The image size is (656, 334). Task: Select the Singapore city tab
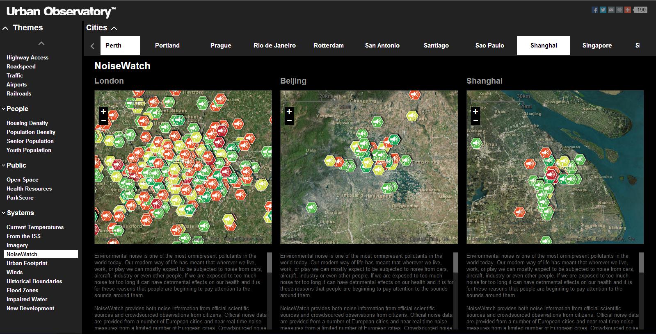click(597, 45)
